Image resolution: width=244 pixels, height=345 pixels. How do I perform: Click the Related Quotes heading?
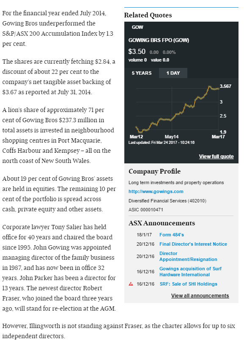(148, 15)
